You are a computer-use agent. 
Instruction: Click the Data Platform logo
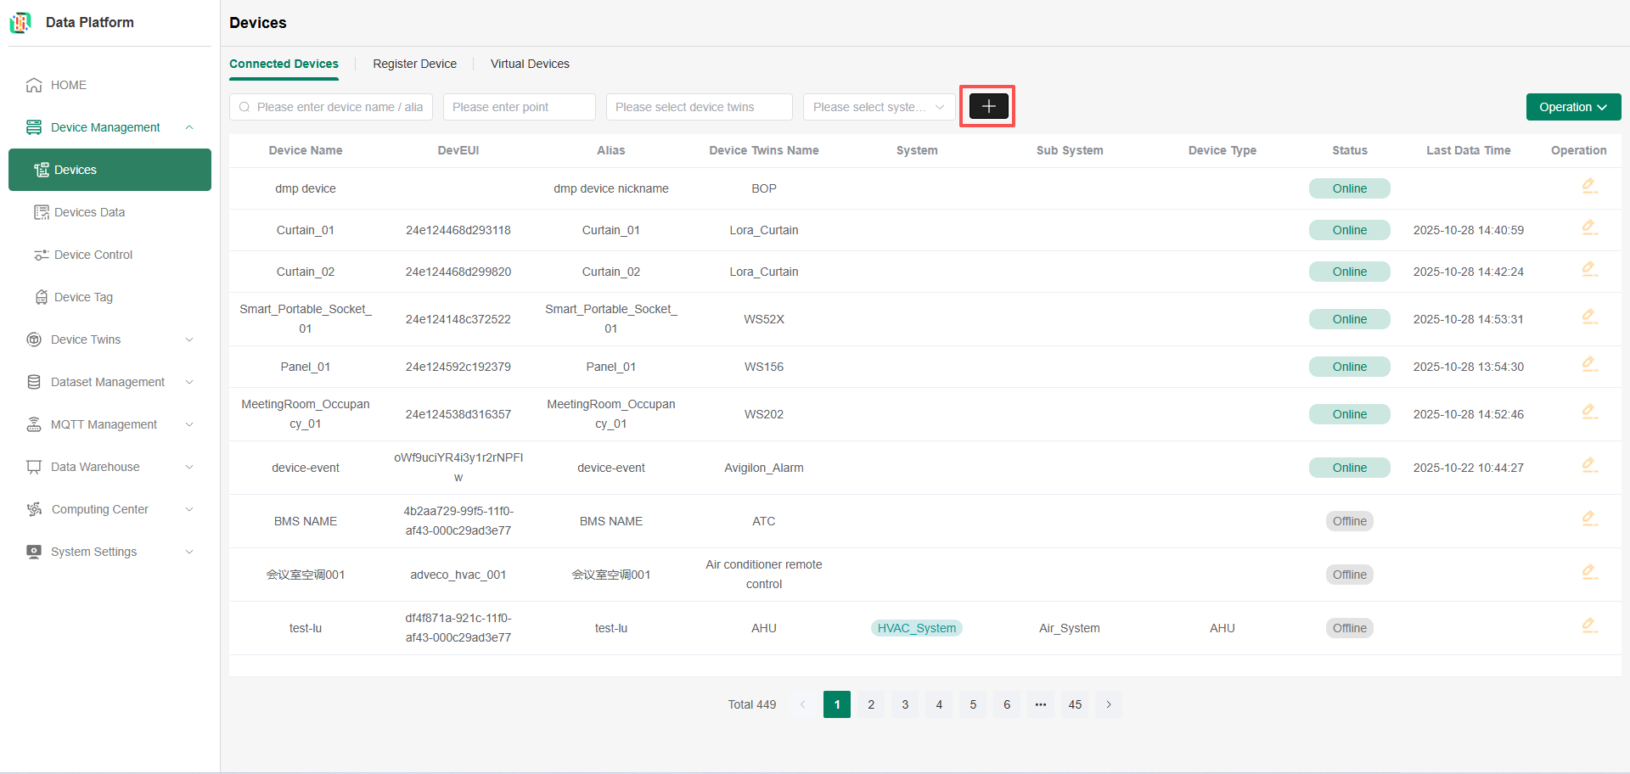20,23
